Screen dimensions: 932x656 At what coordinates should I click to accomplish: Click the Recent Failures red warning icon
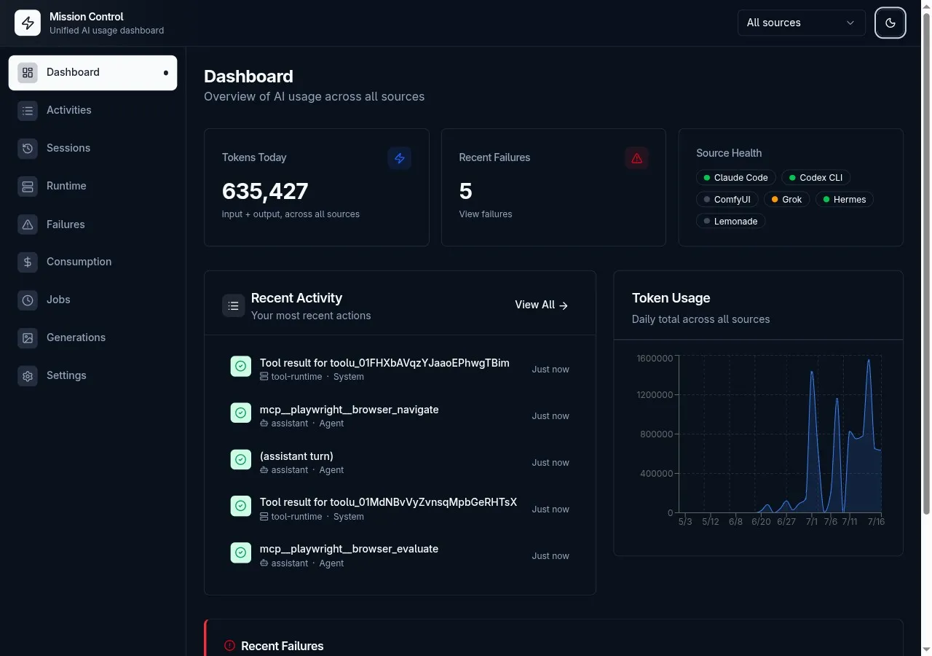(x=636, y=158)
